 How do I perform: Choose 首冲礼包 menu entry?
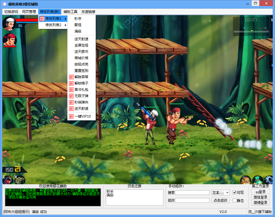(x=82, y=90)
